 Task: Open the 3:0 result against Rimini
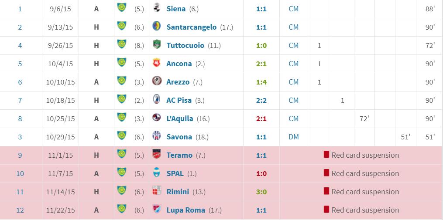[261, 192]
